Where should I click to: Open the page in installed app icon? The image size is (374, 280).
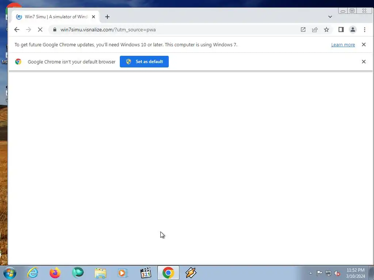tap(303, 30)
